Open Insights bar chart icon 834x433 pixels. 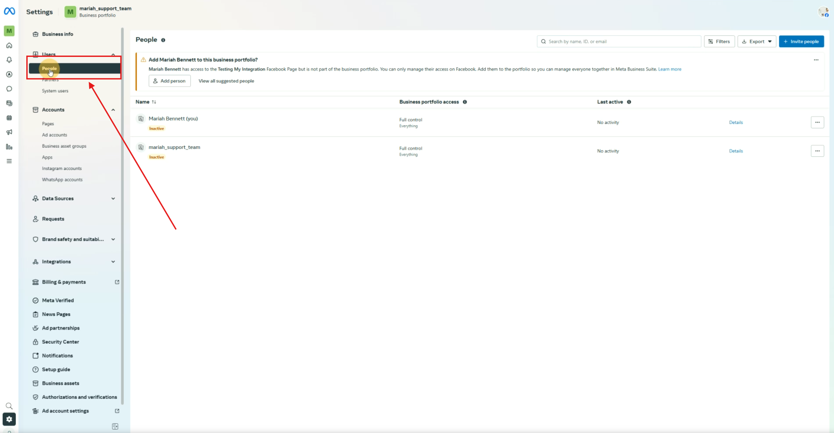tap(9, 147)
